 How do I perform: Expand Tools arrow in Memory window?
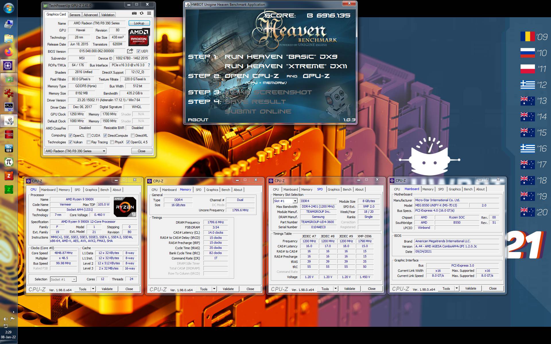pos(214,289)
